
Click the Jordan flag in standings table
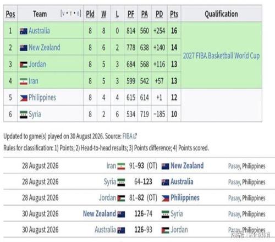point(24,65)
